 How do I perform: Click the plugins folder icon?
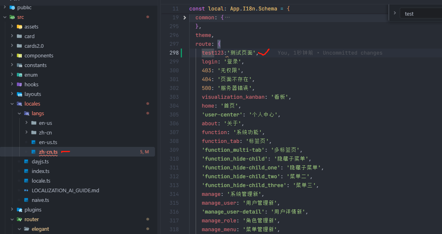click(19, 210)
